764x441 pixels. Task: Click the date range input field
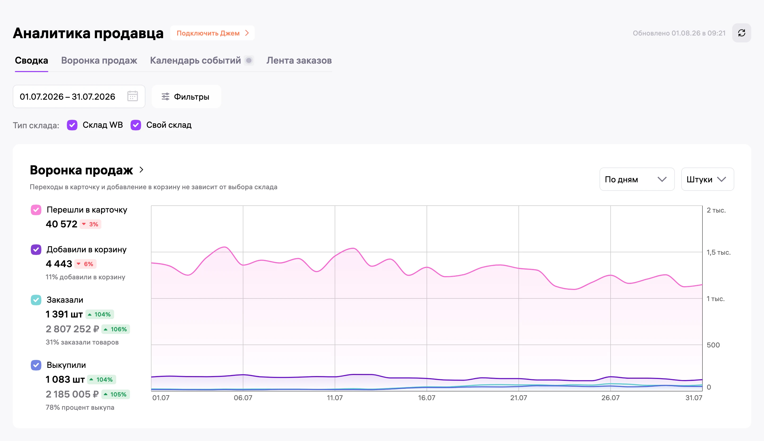tap(79, 97)
